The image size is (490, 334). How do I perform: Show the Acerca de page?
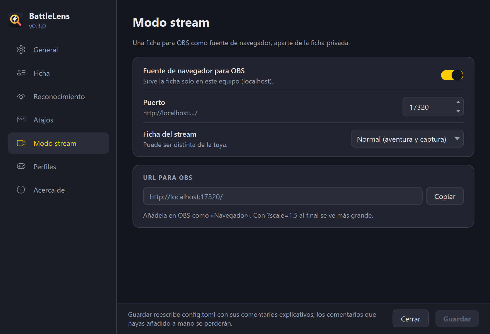(x=58, y=190)
